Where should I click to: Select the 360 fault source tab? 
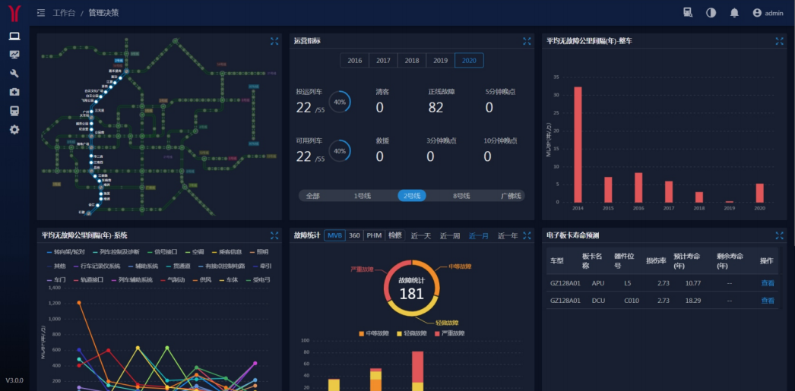tap(354, 235)
